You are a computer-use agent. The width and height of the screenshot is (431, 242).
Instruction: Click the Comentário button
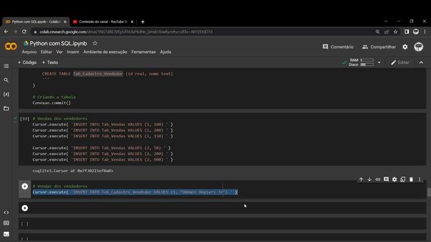(338, 47)
